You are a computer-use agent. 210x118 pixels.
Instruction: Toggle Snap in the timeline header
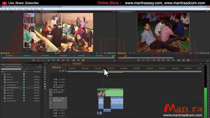(x=60, y=71)
